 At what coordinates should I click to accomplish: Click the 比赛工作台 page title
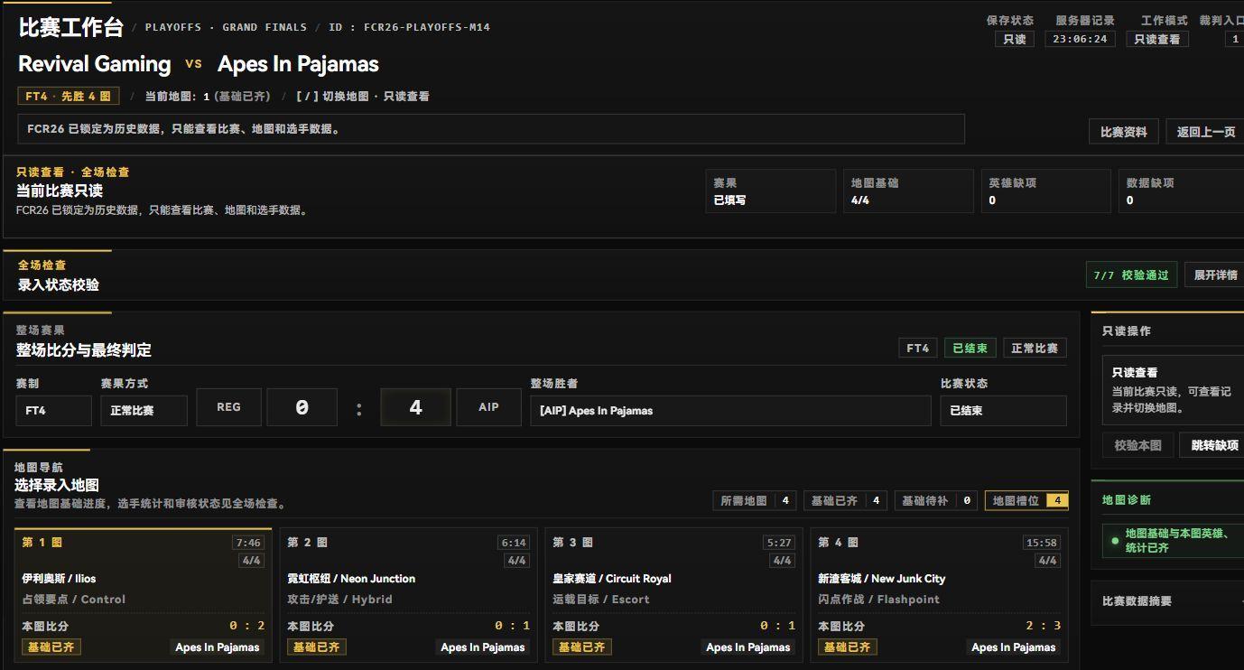[70, 27]
